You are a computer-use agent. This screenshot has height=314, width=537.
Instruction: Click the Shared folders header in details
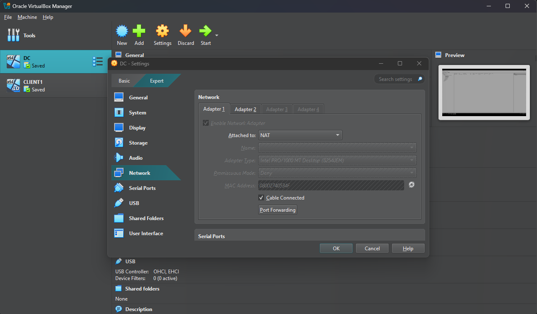pyautogui.click(x=142, y=289)
